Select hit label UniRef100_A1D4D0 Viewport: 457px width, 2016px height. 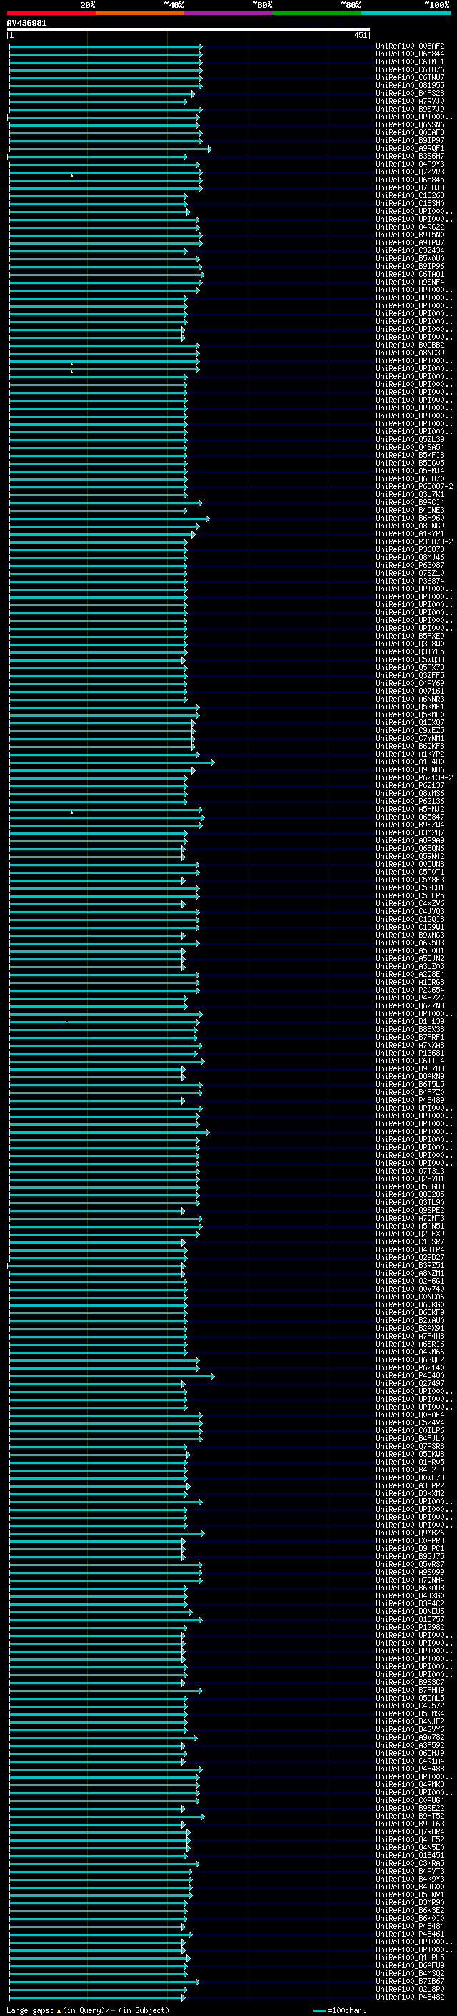pyautogui.click(x=409, y=762)
